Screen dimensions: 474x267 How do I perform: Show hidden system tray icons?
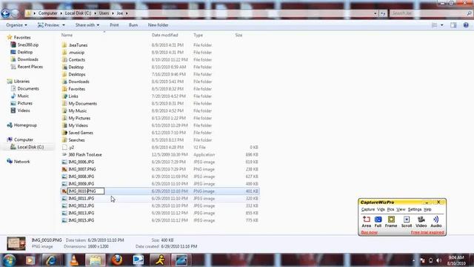[x=413, y=260]
